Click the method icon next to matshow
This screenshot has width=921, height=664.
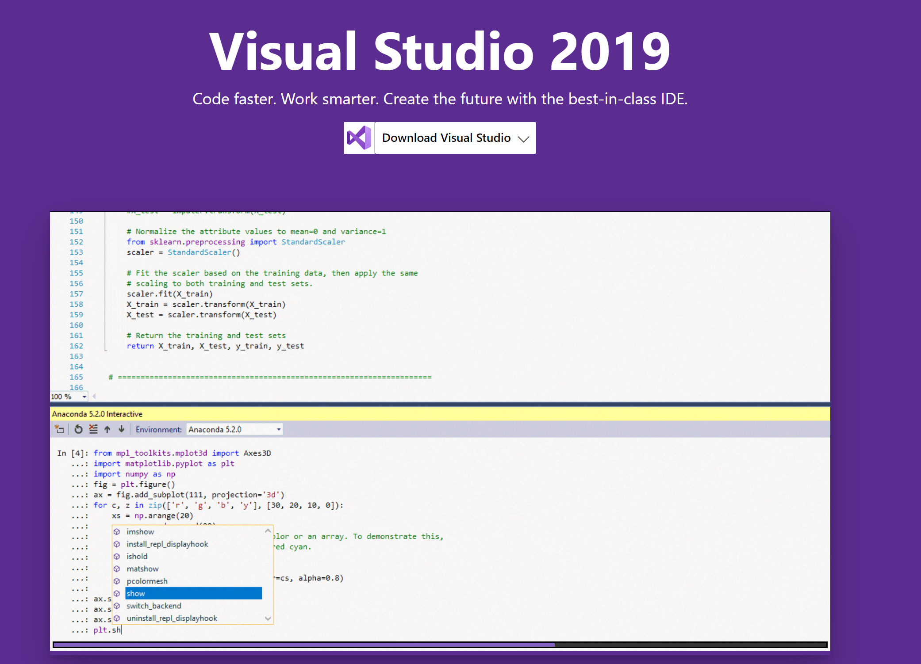click(117, 569)
